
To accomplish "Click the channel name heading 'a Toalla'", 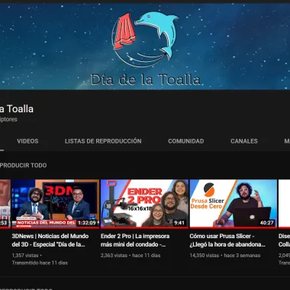I will click(x=17, y=109).
